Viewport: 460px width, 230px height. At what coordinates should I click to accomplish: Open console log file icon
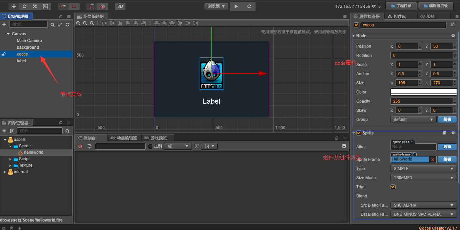point(89,146)
